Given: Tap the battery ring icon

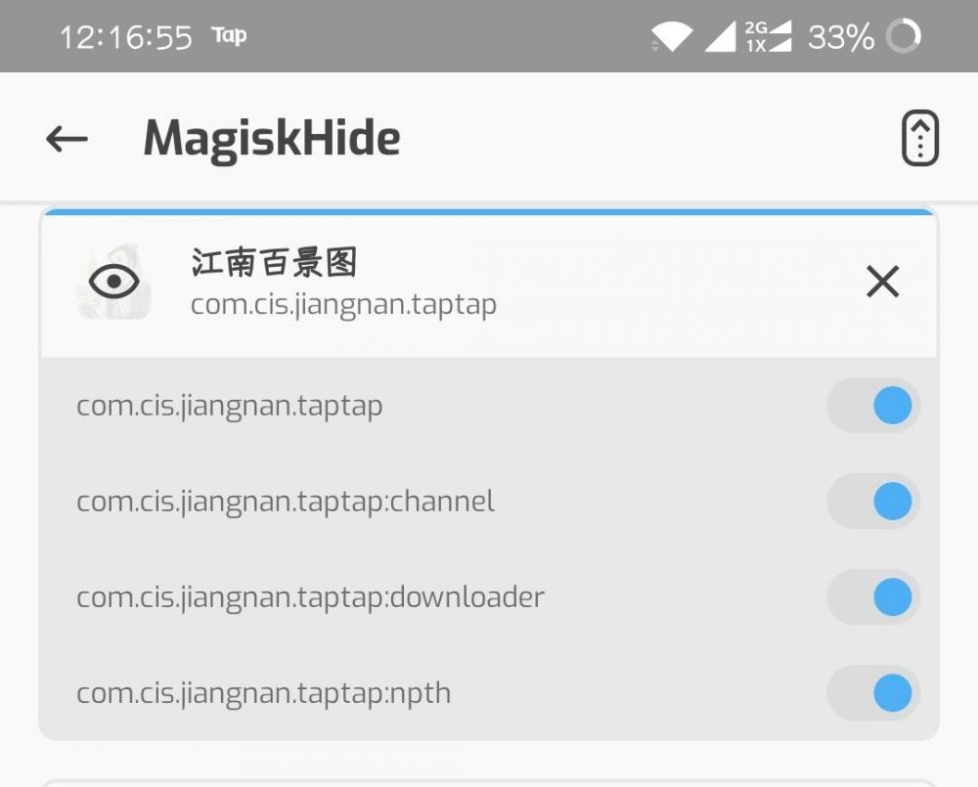Looking at the screenshot, I should [903, 37].
